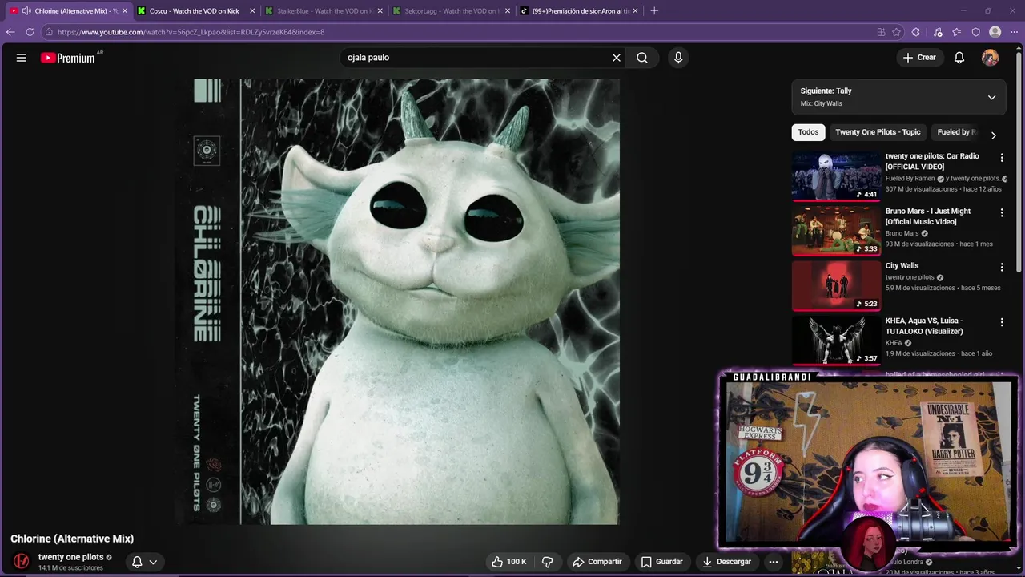
Task: Open favorites list in browser toolbar
Action: click(x=957, y=32)
